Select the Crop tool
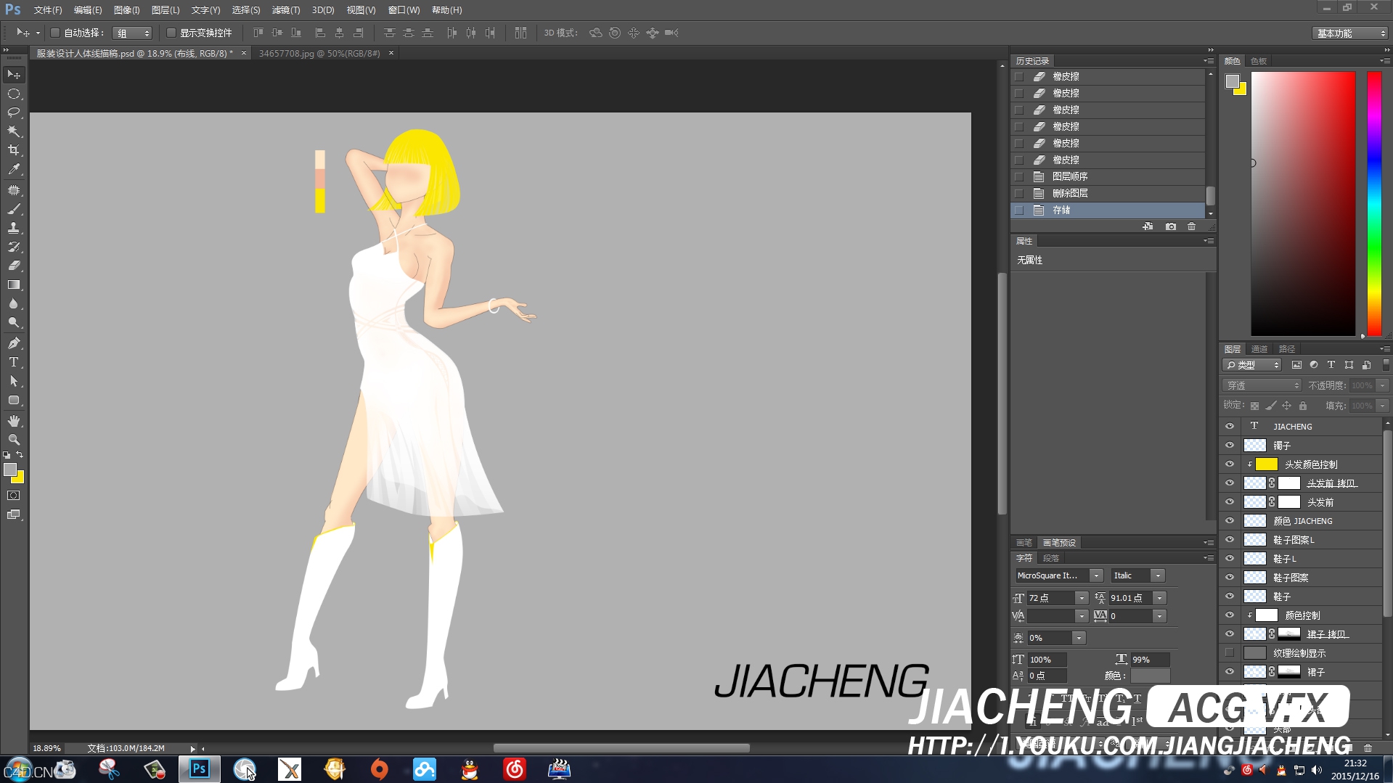 click(13, 150)
